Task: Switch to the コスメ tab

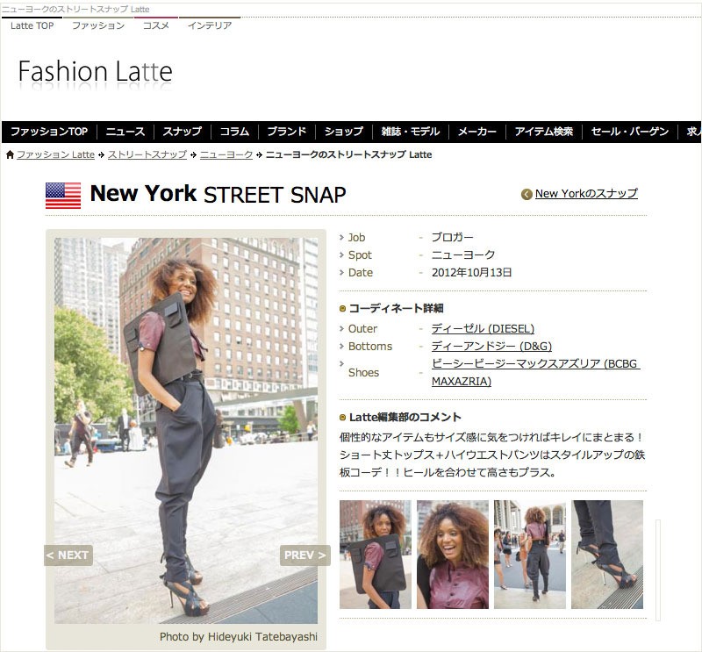Action: (156, 25)
